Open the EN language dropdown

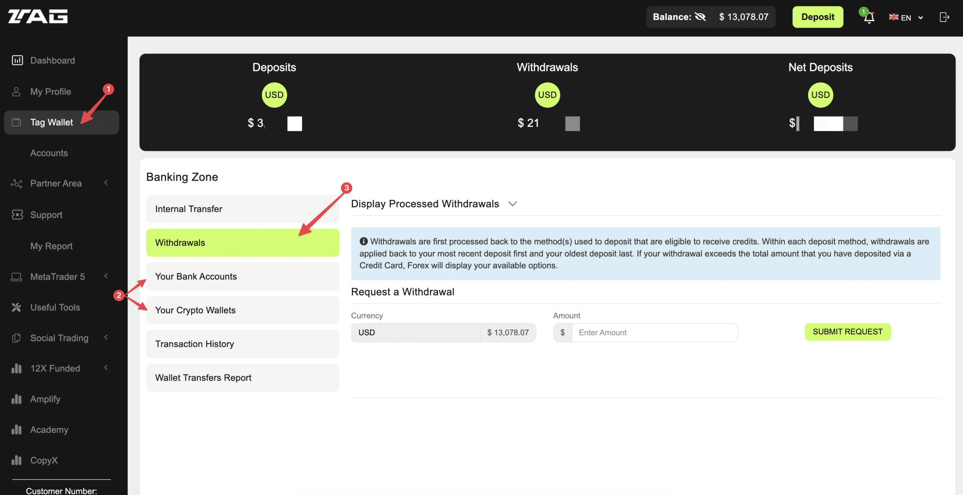click(906, 18)
